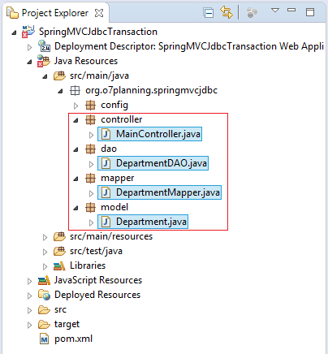Select the pom.xml Maven file icon
The image size is (328, 354).
pyautogui.click(x=44, y=339)
